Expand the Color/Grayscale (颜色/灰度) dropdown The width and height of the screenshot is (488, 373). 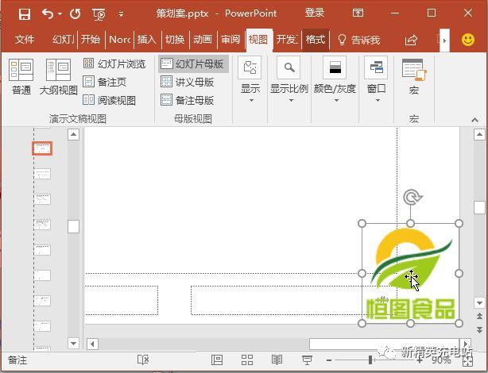click(x=335, y=80)
